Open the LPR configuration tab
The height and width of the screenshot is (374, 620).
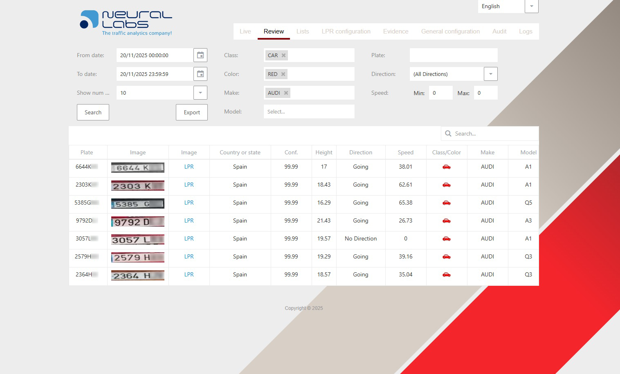346,31
